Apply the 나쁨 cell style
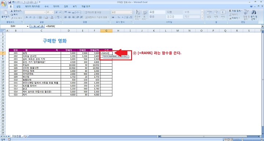The image size is (264, 141). (x=174, y=12)
